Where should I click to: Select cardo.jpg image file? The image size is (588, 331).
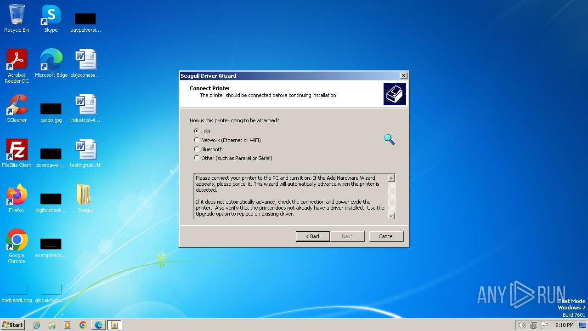pos(51,113)
